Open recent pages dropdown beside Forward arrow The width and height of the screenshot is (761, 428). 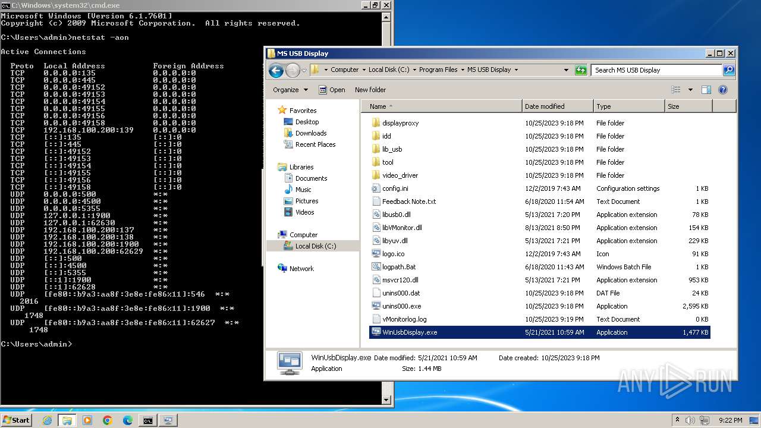304,70
